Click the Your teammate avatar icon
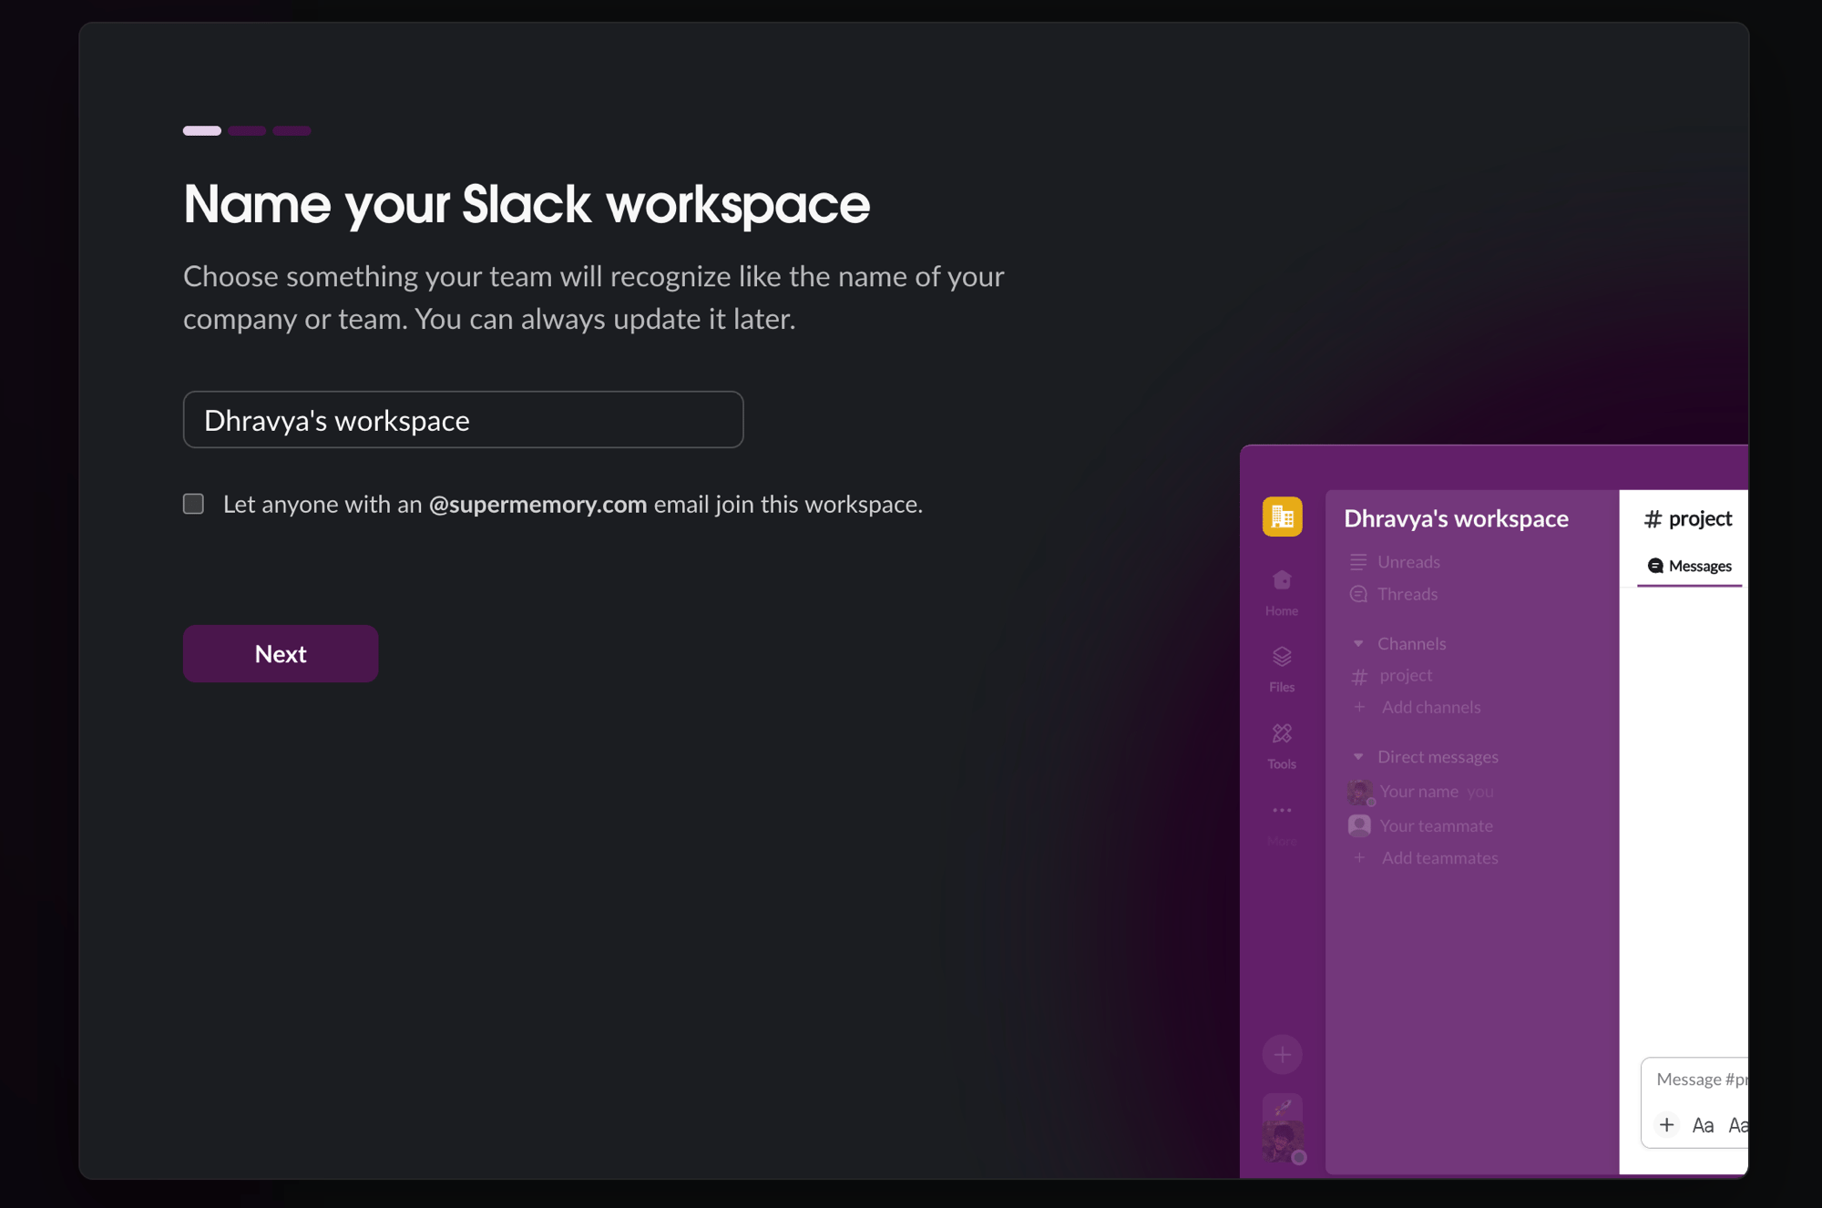1822x1208 pixels. point(1359,825)
